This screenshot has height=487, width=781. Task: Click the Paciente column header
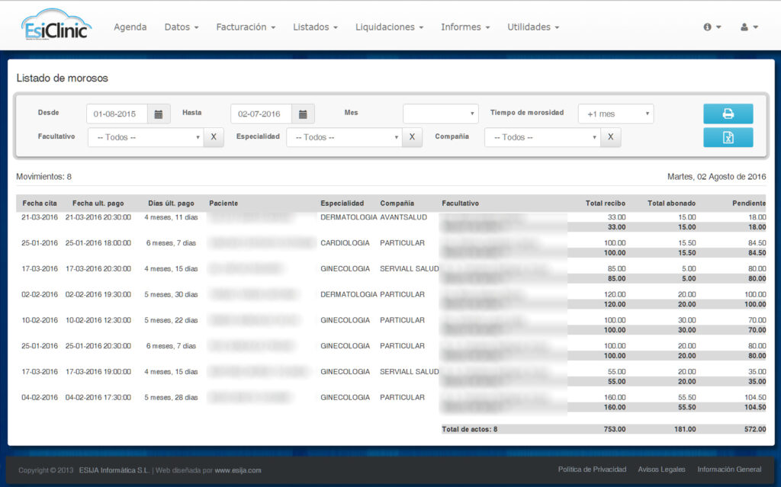coord(223,203)
